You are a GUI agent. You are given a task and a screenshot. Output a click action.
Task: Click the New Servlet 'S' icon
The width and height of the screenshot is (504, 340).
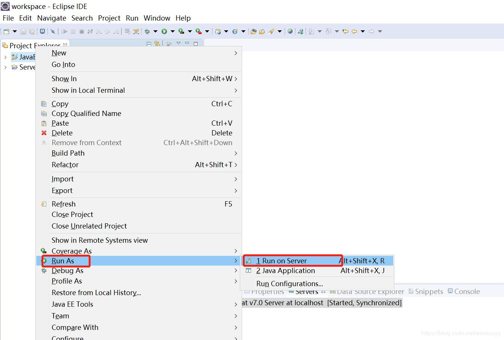point(235,31)
